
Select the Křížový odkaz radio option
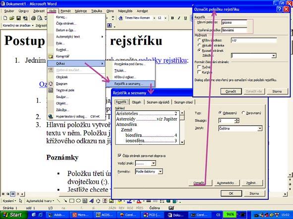point(199,40)
